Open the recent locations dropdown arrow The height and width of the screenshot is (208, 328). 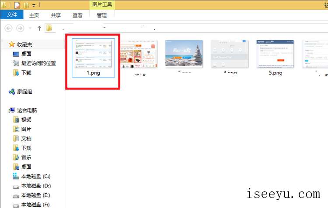tap(30, 28)
